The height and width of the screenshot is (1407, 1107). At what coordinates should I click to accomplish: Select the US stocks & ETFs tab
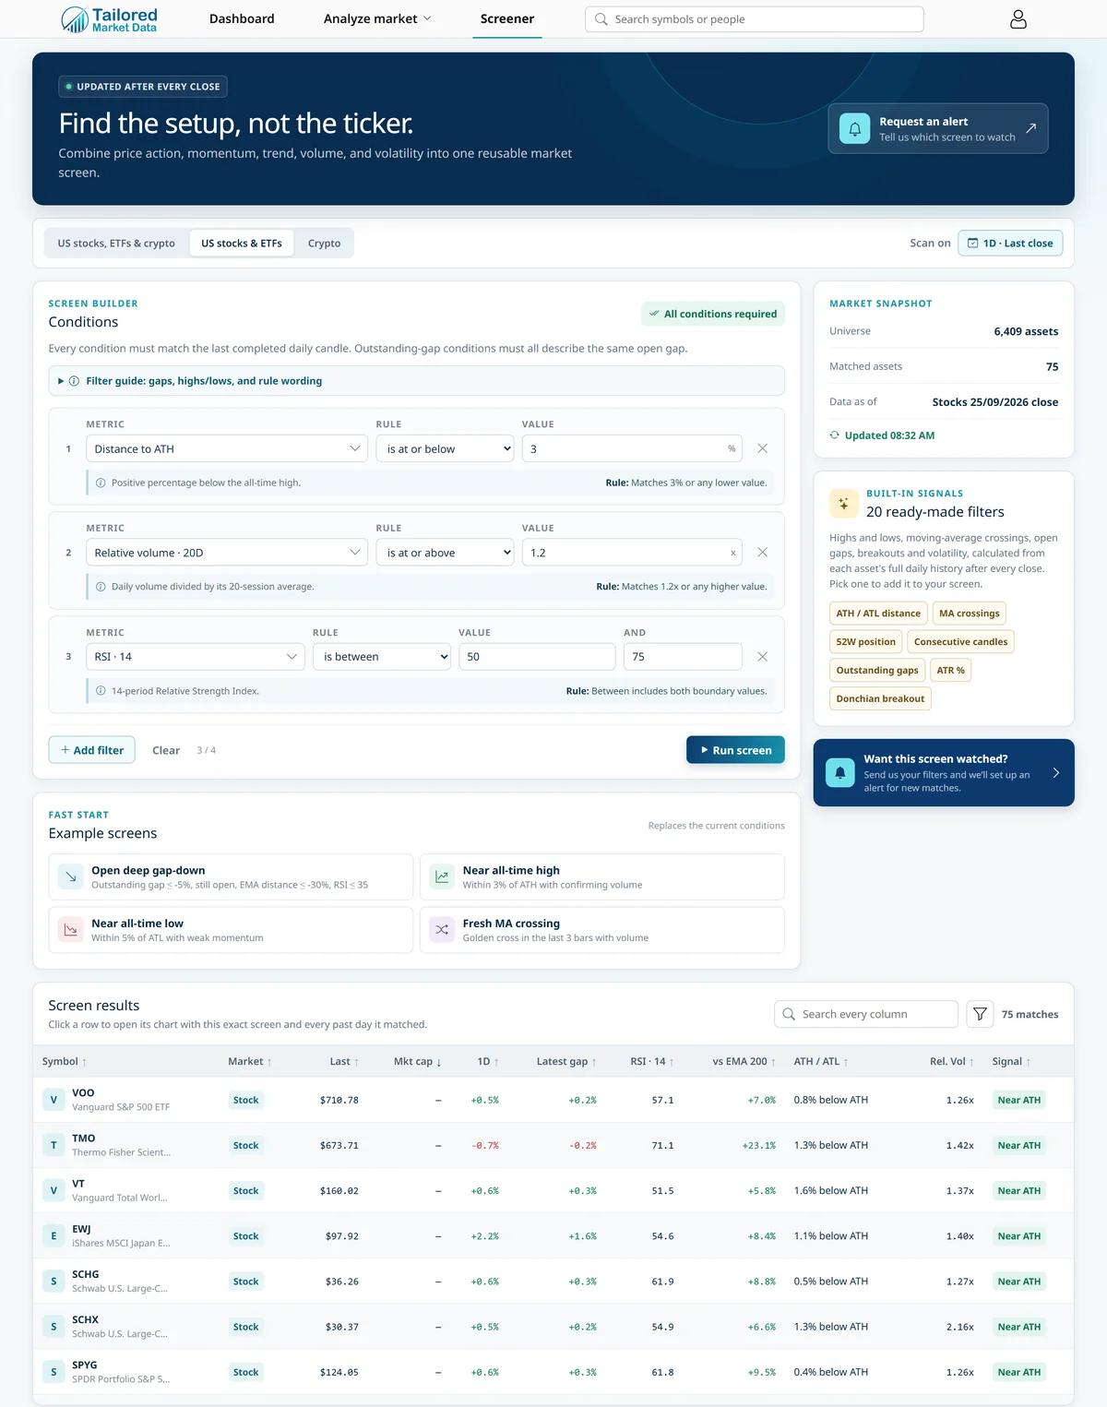click(242, 244)
